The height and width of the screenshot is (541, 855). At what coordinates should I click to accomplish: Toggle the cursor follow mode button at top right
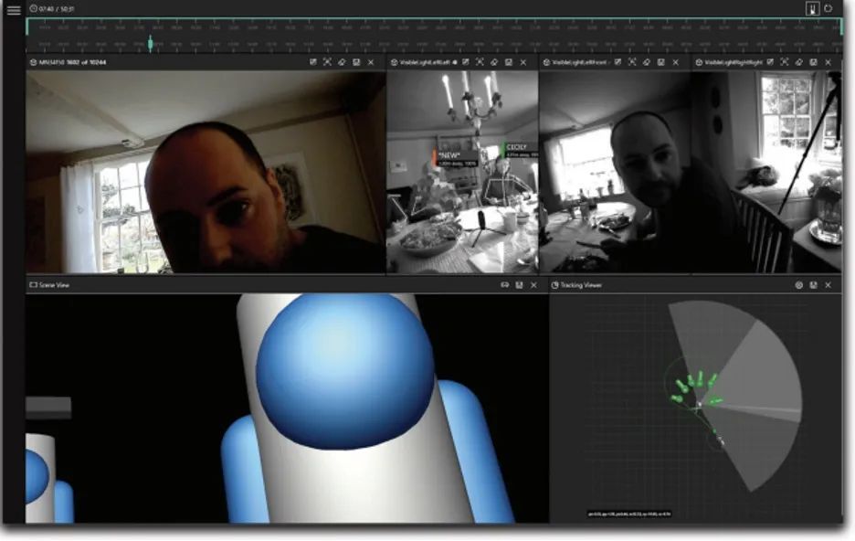(x=810, y=8)
